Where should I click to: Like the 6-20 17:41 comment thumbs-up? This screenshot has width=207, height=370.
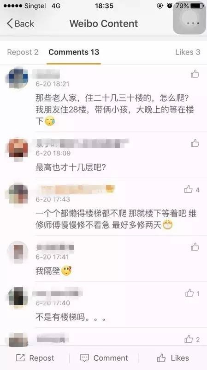[x=195, y=247]
